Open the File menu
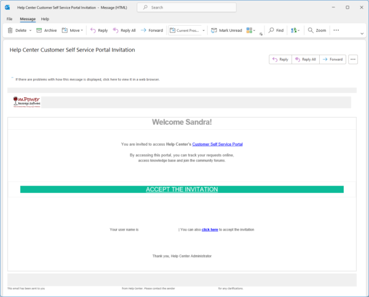369x297 pixels. (x=10, y=19)
